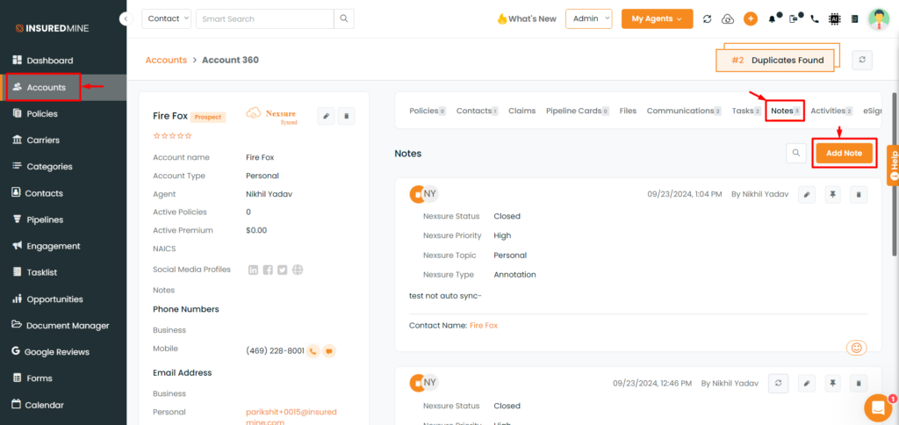Screen dimensions: 899x425
Task: Open the cloud download icon
Action: [x=728, y=19]
